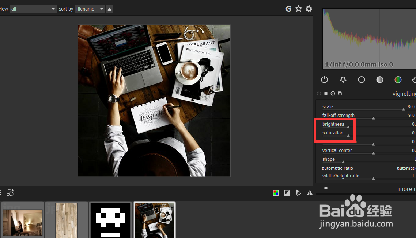
Task: Expand the vignetting module header
Action: (x=404, y=94)
